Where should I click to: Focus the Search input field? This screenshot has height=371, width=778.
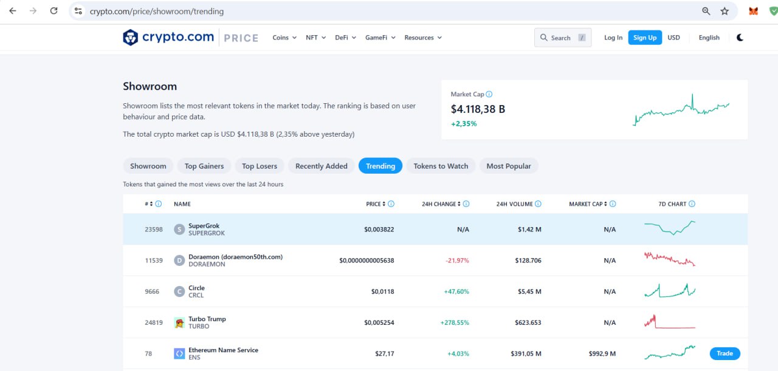pyautogui.click(x=563, y=38)
